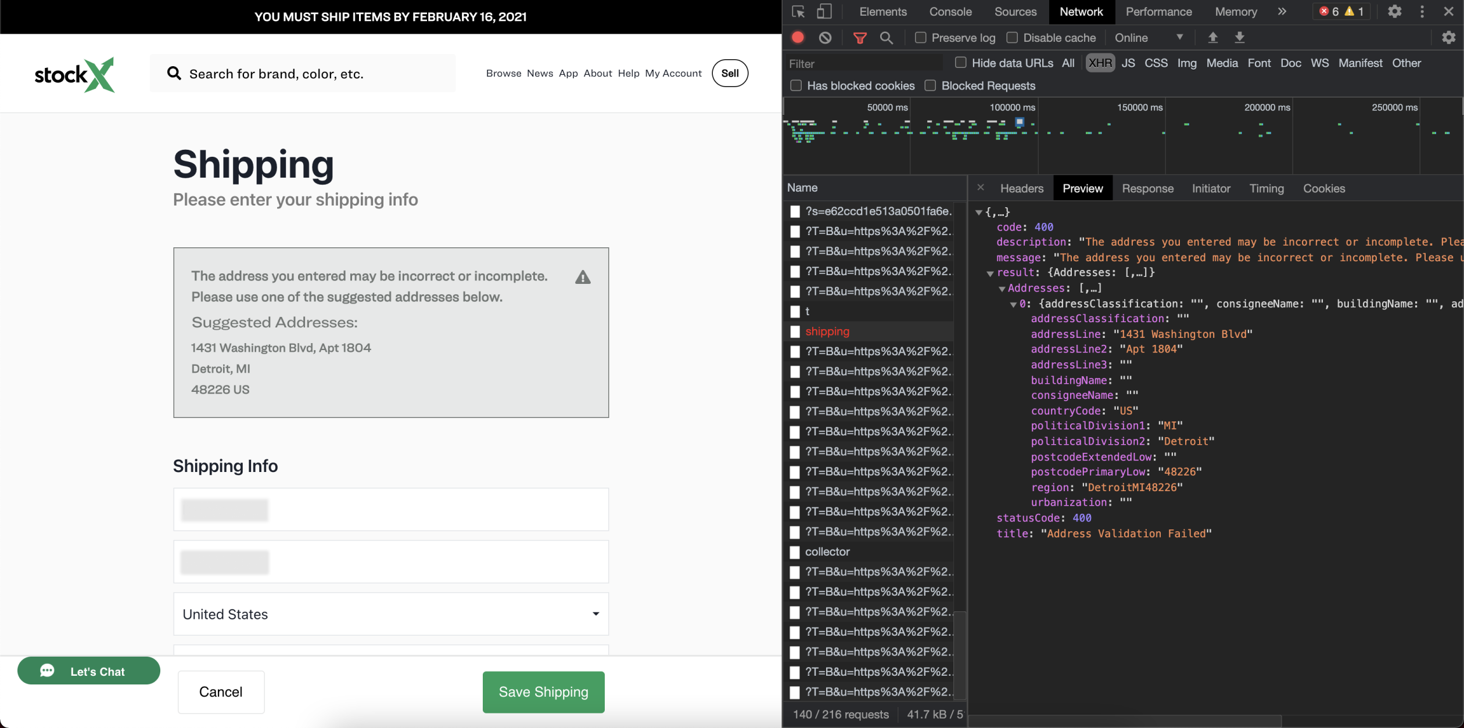The image size is (1464, 728).
Task: Open Let's Chat button
Action: tap(88, 671)
